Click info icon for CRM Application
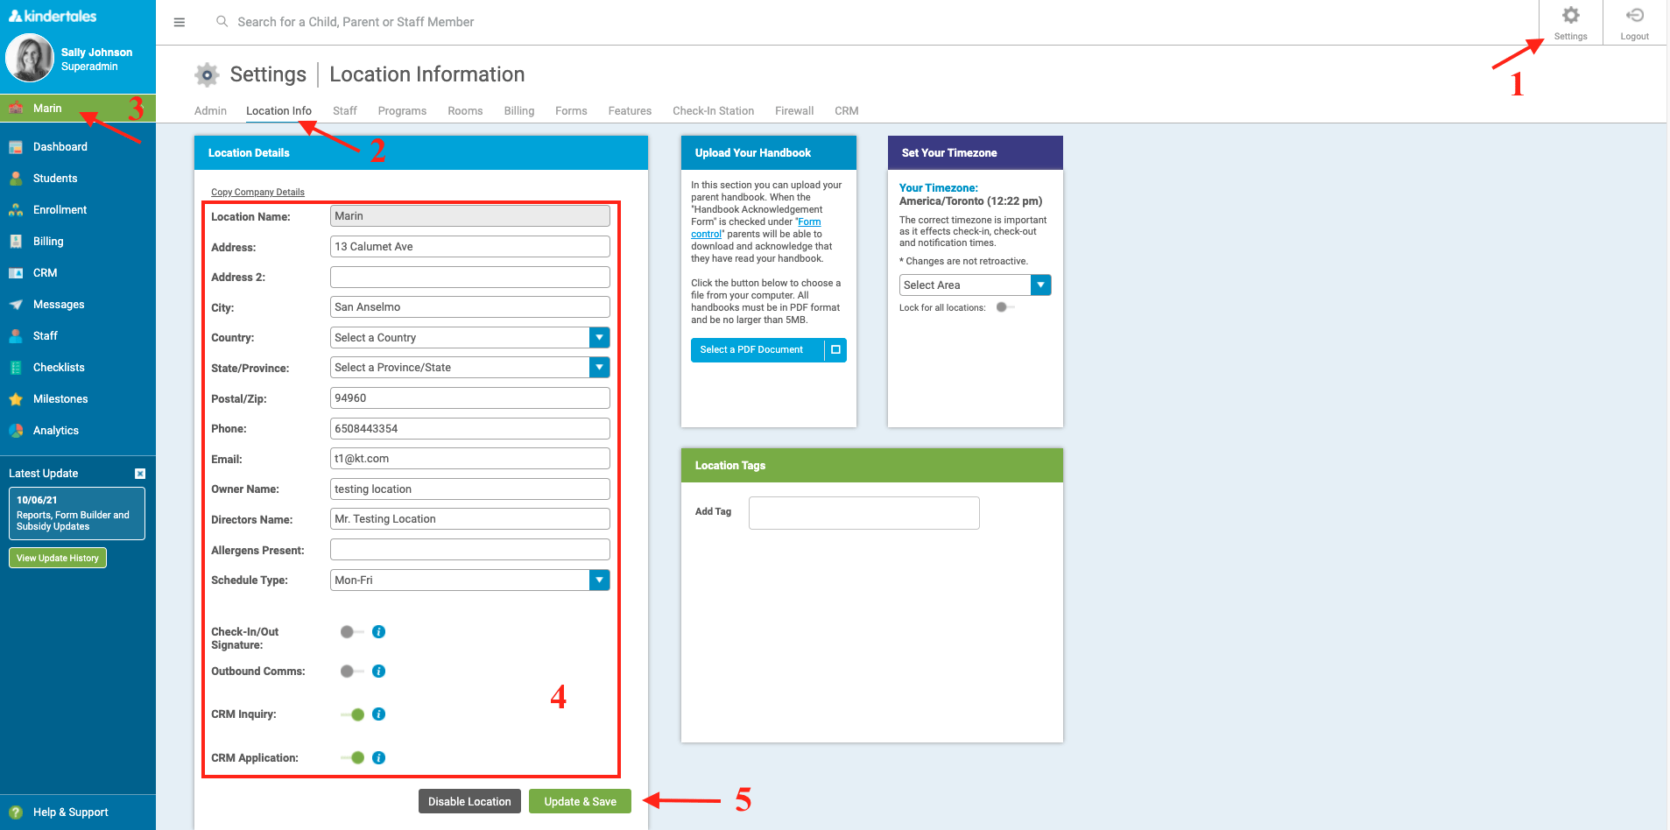The height and width of the screenshot is (830, 1670). (379, 758)
